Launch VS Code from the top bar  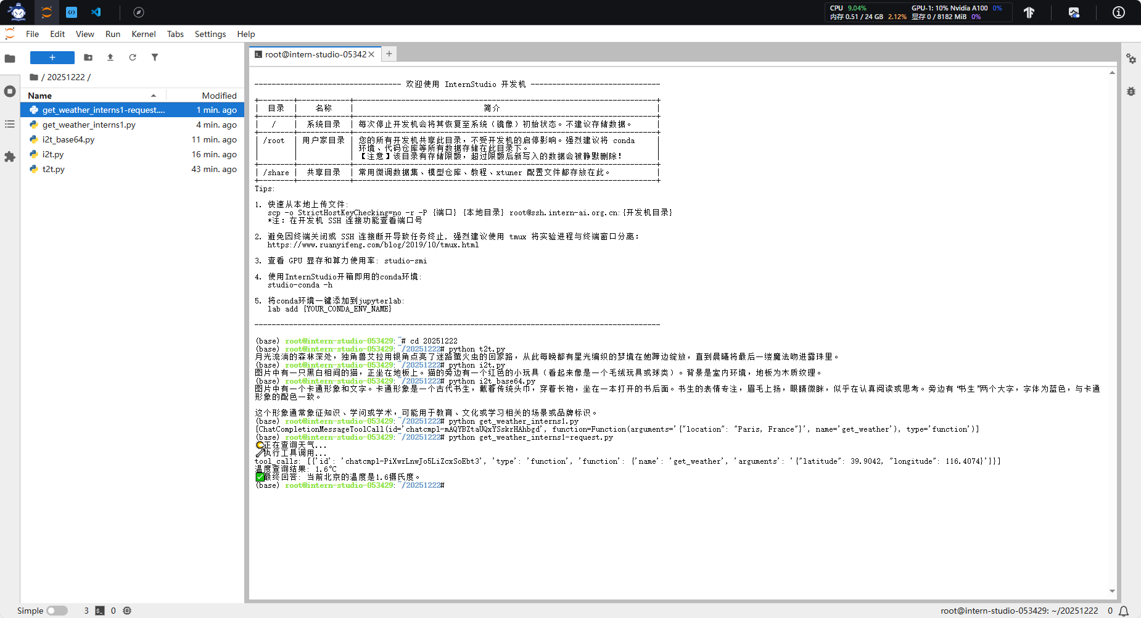(x=96, y=12)
